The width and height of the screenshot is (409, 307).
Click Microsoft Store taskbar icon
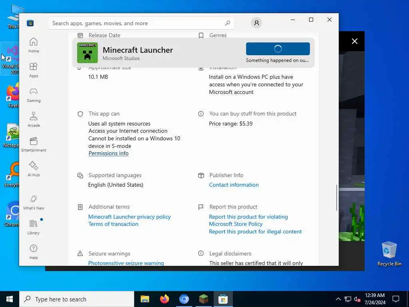223,299
